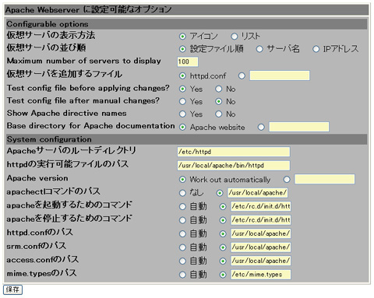Screen dimensions: 374x298
Task: Select custom radio for access.conf path
Action: click(x=223, y=261)
